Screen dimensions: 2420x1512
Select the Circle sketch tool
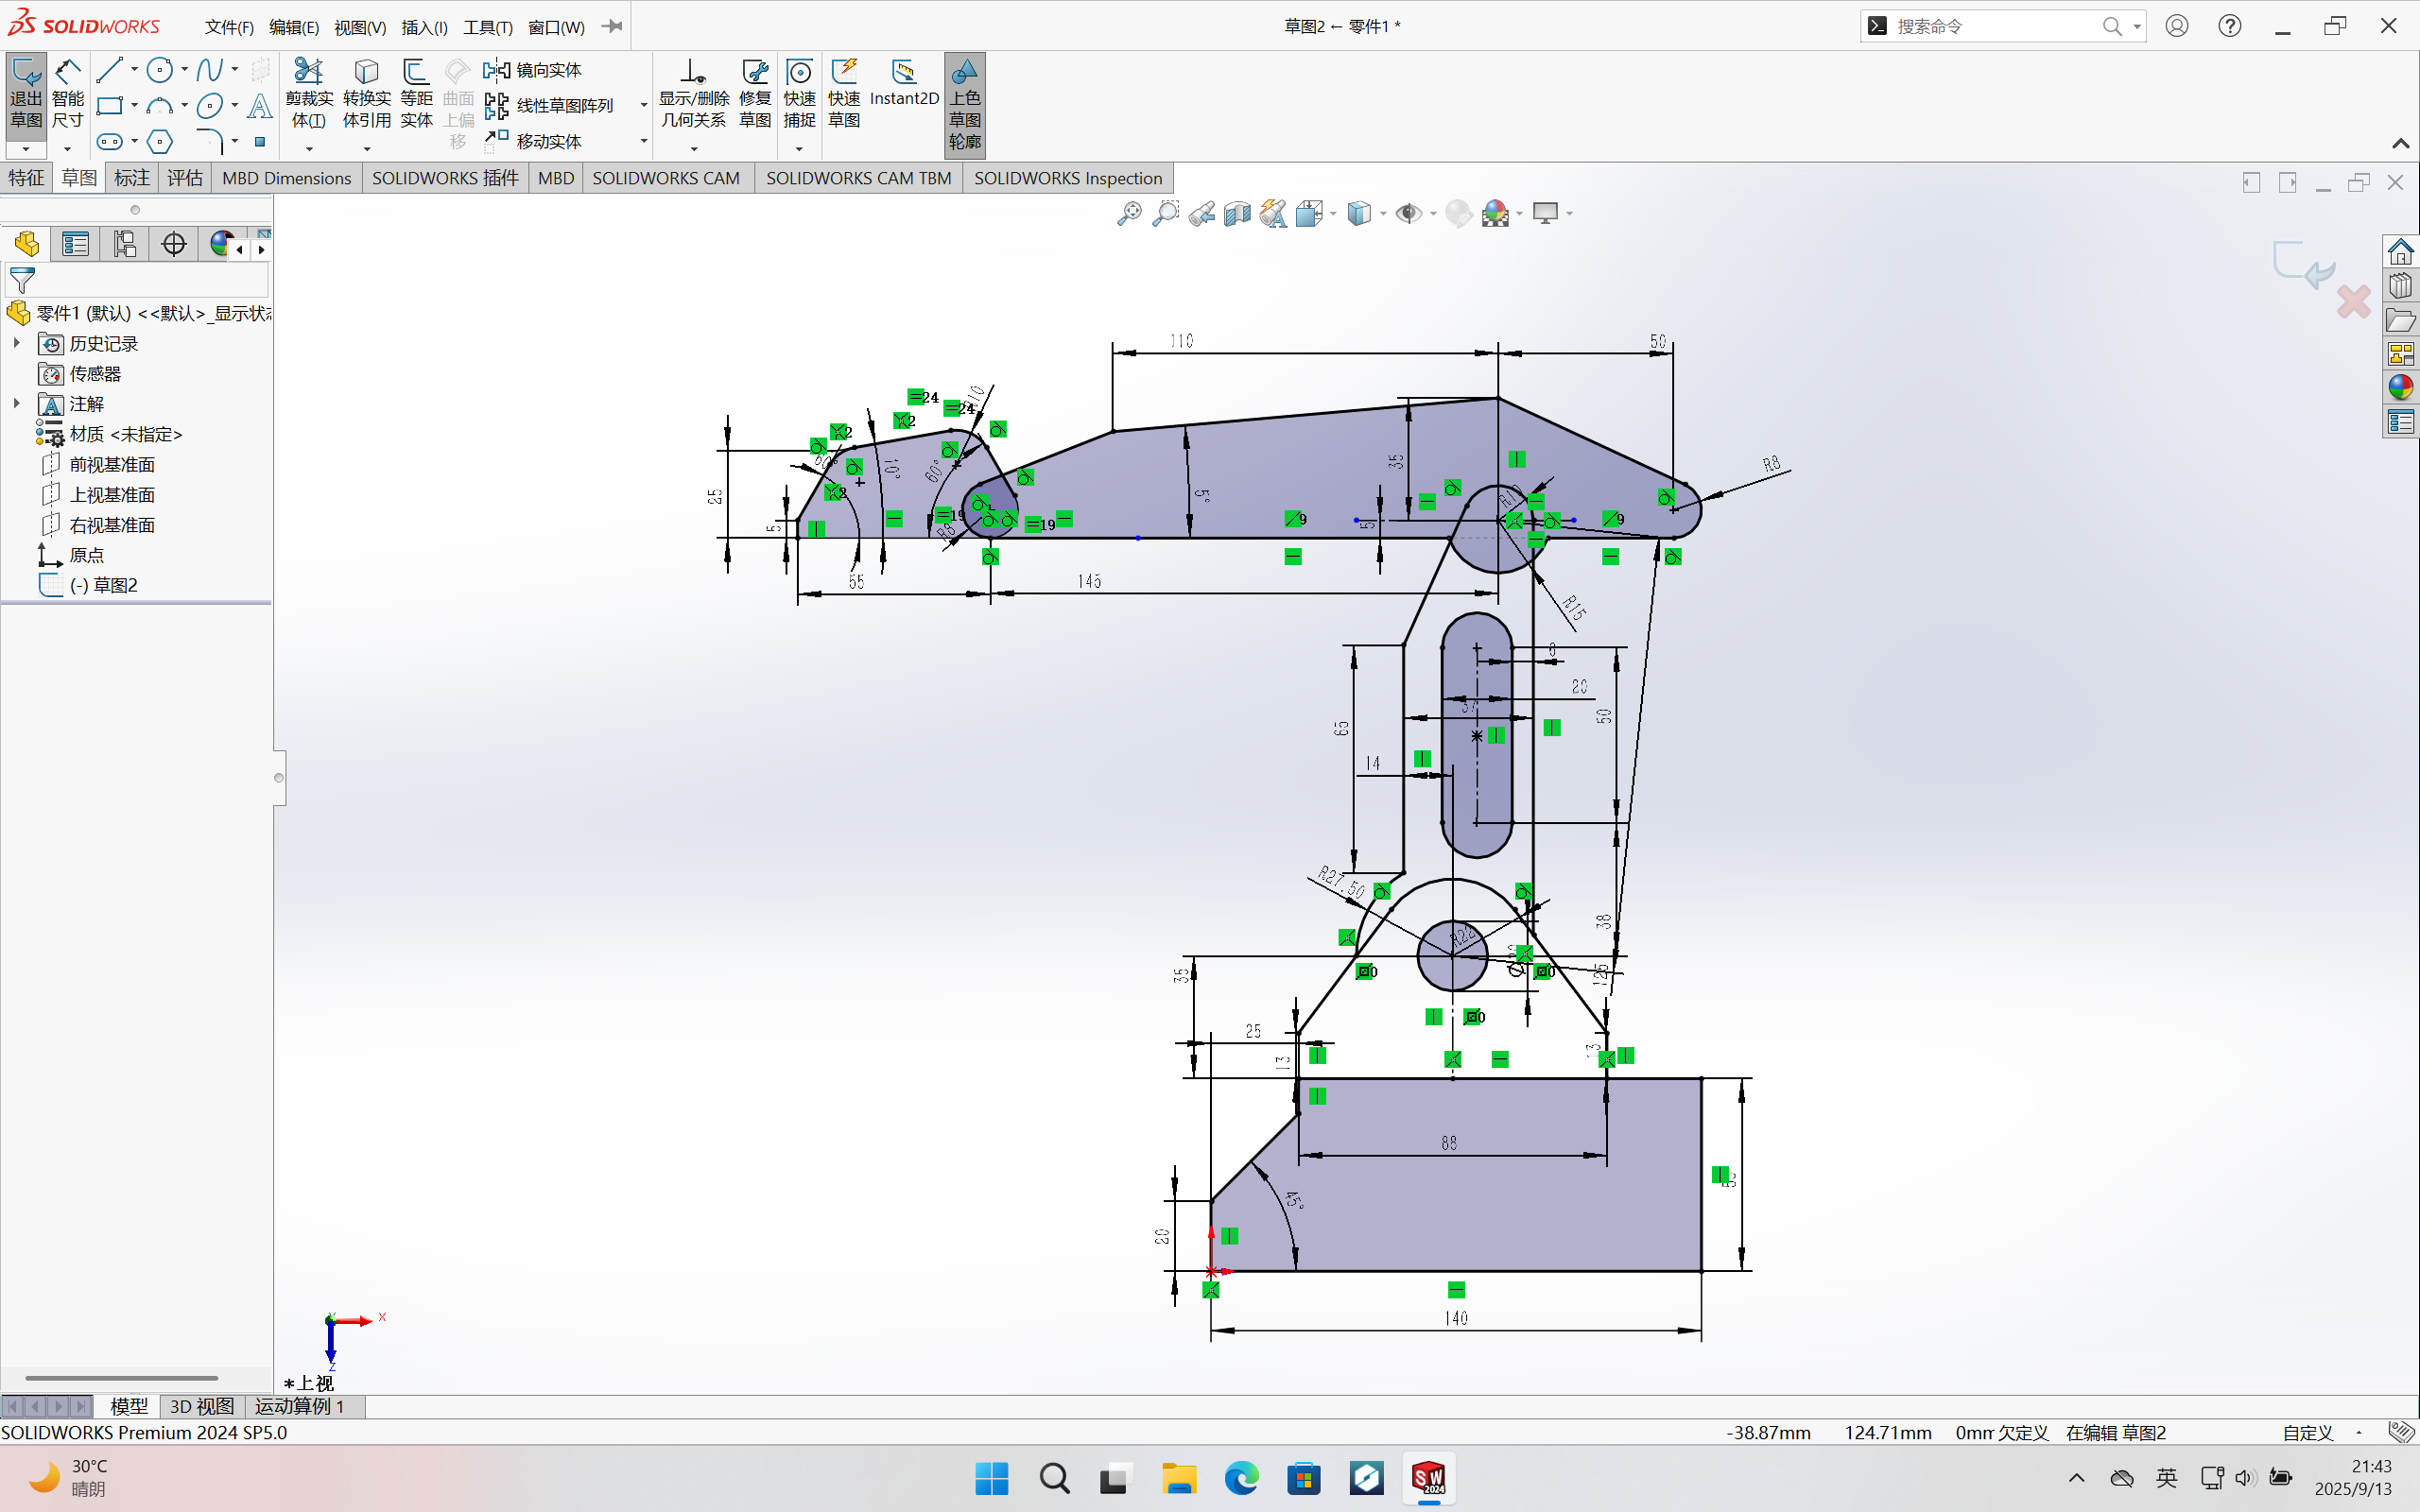pyautogui.click(x=160, y=70)
